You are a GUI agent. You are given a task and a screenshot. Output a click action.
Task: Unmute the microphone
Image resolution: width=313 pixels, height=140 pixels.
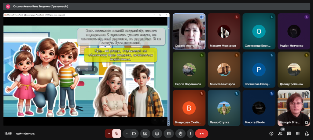pos(116,134)
